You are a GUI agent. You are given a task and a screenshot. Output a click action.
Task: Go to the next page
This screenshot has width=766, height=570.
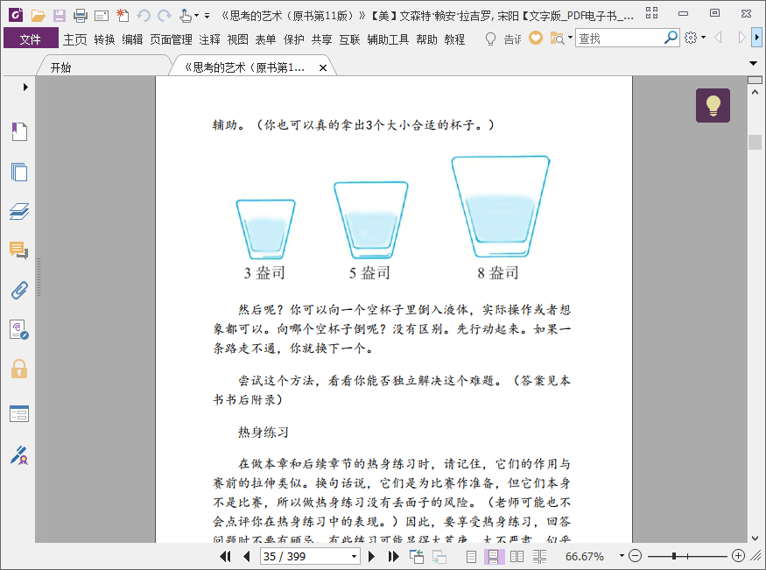371,556
